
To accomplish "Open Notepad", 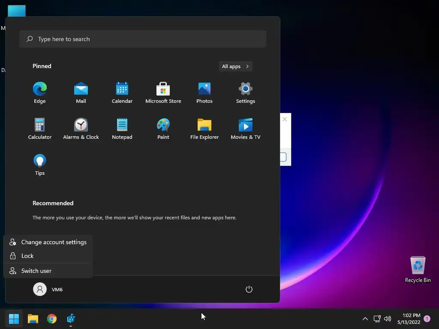I will pyautogui.click(x=122, y=129).
